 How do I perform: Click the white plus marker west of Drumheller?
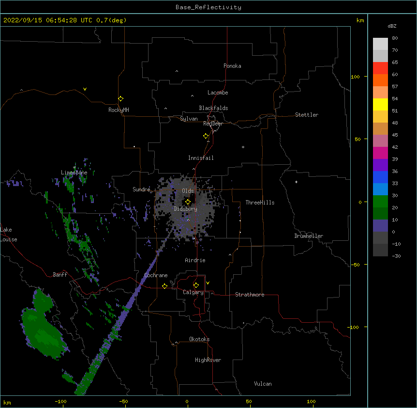click(296, 182)
